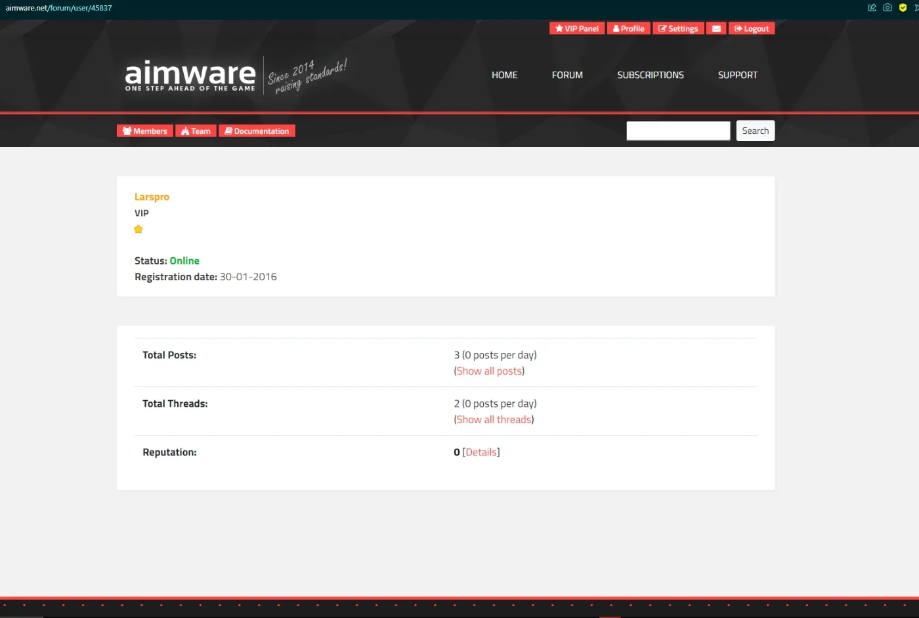The image size is (919, 618).
Task: Open FORUM in main navigation
Action: [567, 75]
